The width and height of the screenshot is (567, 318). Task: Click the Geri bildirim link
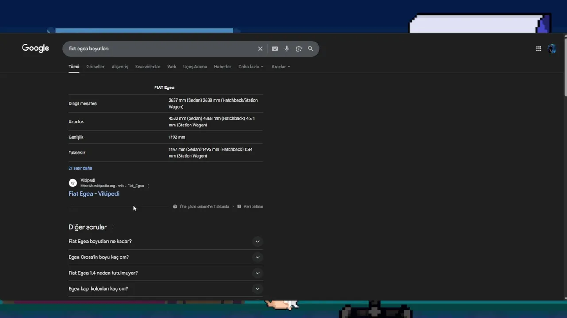tap(253, 207)
